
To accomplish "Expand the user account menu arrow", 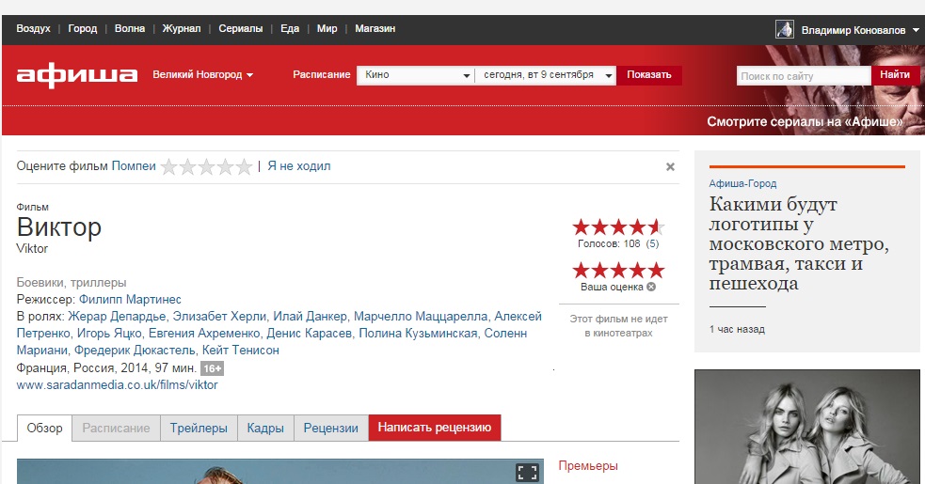I will tap(916, 30).
